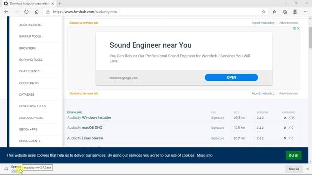Close the ad with the X icon
The width and height of the screenshot is (312, 175).
tap(298, 28)
